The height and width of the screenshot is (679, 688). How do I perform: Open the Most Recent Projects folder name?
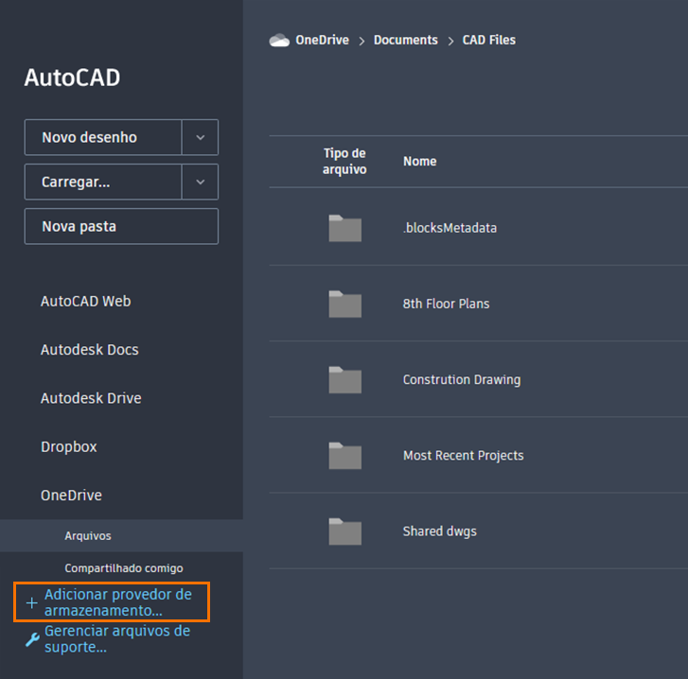464,456
